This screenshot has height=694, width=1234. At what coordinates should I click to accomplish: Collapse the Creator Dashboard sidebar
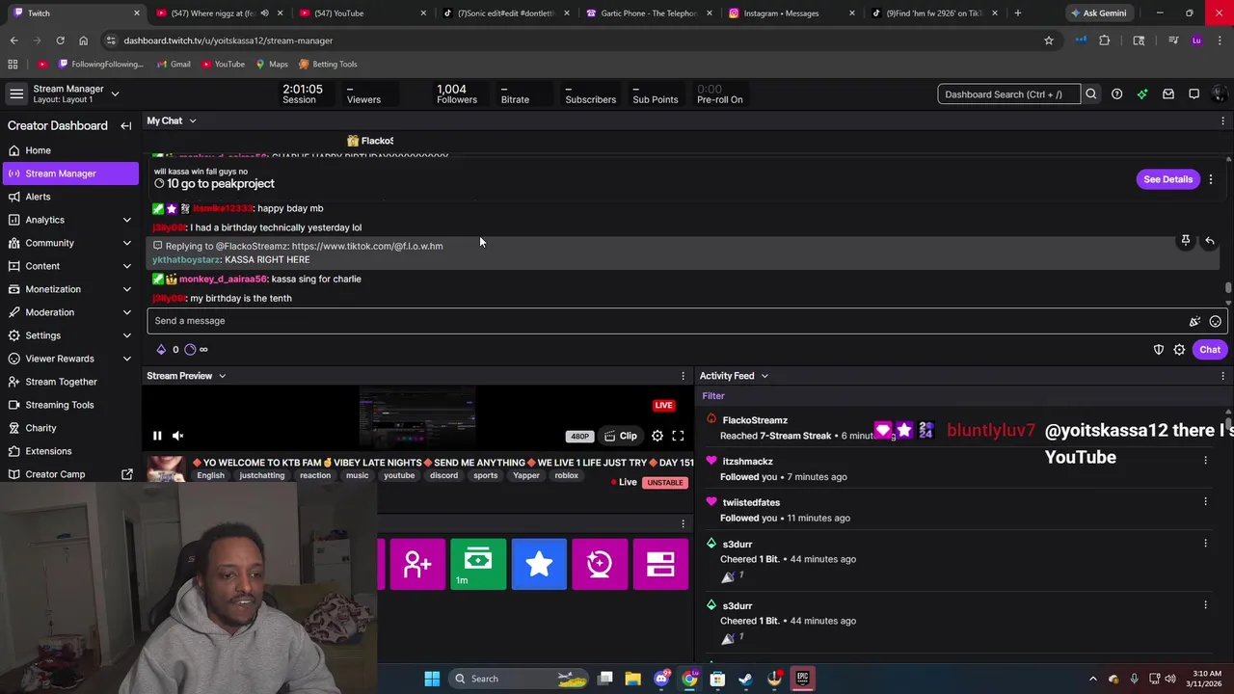coord(125,125)
